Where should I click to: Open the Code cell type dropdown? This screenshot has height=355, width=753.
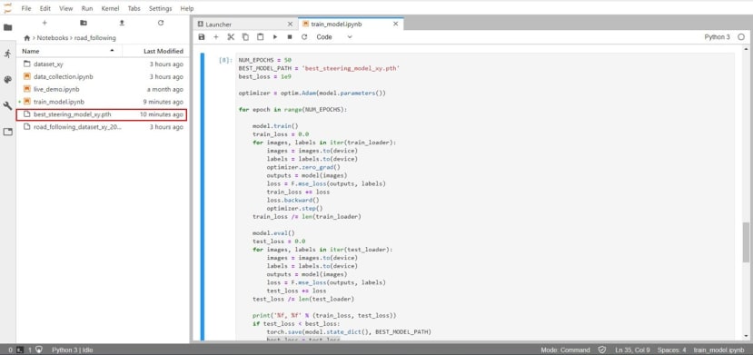(334, 37)
